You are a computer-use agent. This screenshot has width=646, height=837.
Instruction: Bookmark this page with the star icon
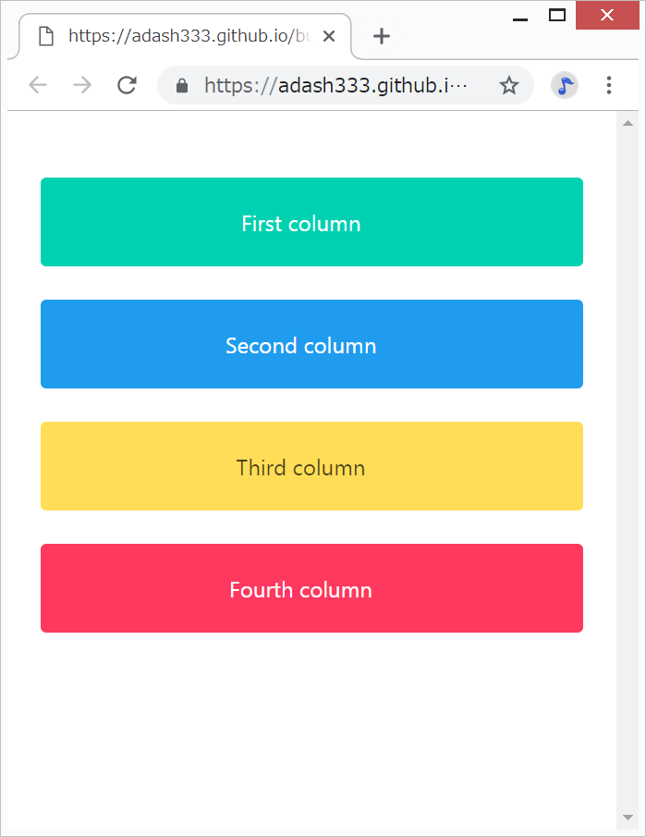[509, 86]
